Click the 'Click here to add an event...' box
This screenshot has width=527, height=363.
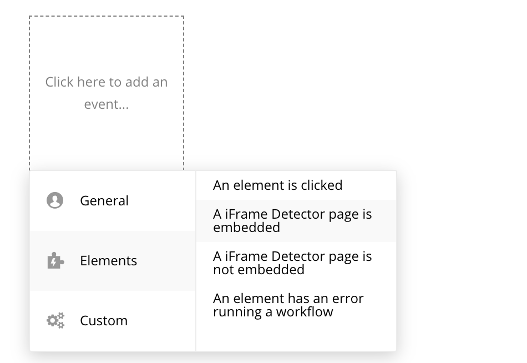(x=107, y=93)
